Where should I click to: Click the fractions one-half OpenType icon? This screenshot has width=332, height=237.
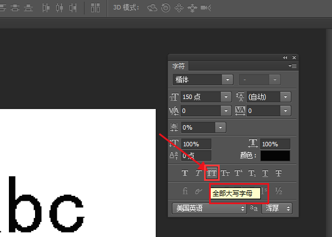click(x=279, y=191)
